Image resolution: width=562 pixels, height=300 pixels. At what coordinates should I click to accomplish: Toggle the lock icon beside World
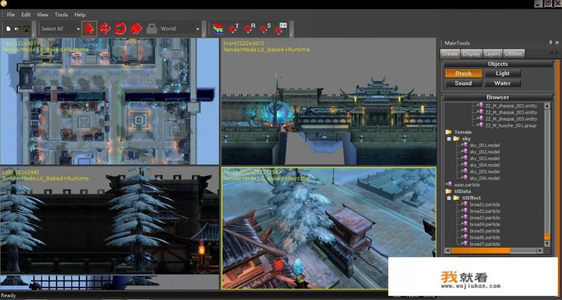click(152, 28)
